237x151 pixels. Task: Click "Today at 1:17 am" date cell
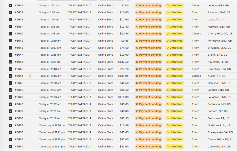49,6
